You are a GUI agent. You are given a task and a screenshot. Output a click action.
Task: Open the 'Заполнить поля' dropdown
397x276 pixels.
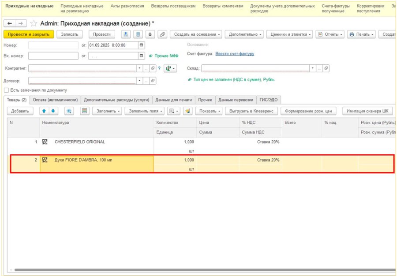pos(144,111)
